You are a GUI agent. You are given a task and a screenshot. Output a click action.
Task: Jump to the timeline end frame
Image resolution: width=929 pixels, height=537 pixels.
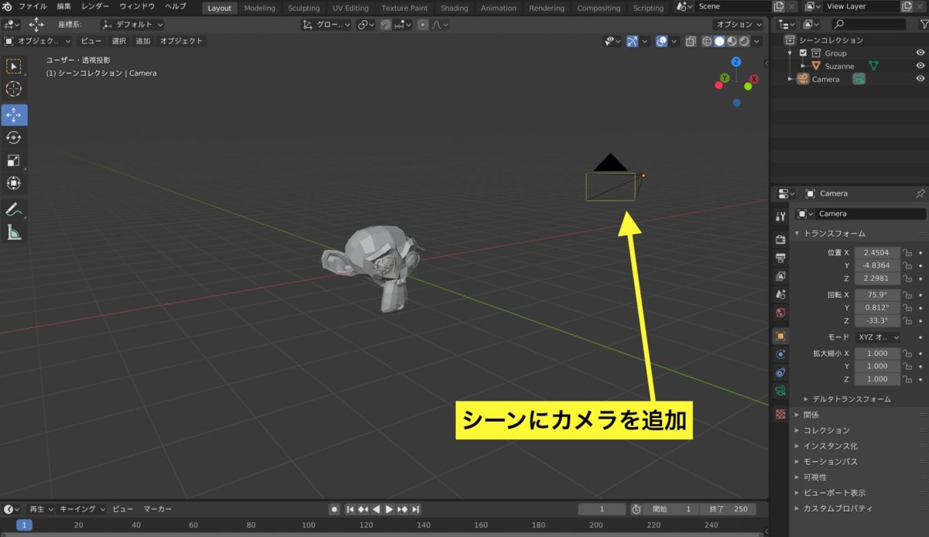[416, 509]
